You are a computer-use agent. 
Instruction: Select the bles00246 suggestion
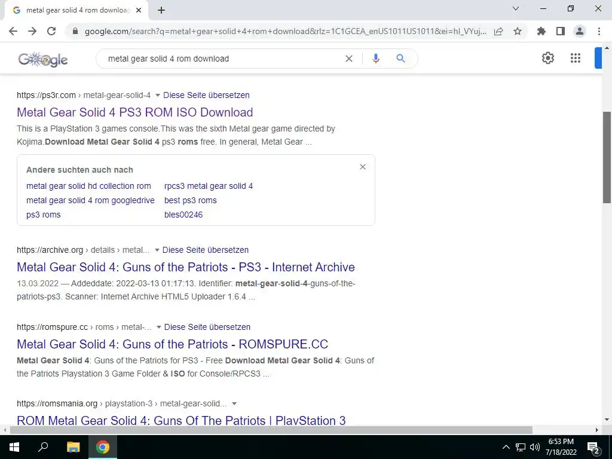[183, 215]
